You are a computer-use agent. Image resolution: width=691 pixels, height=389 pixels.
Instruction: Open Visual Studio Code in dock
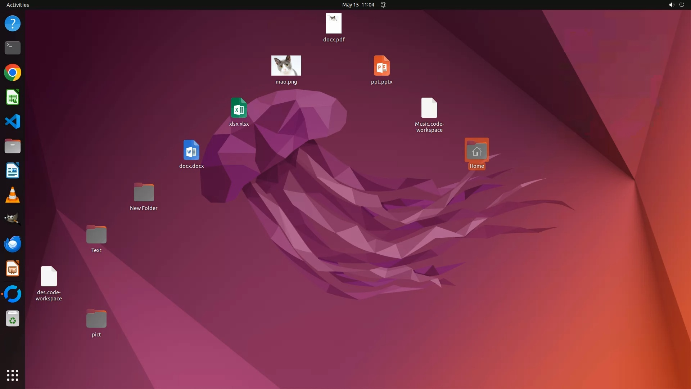(x=13, y=121)
